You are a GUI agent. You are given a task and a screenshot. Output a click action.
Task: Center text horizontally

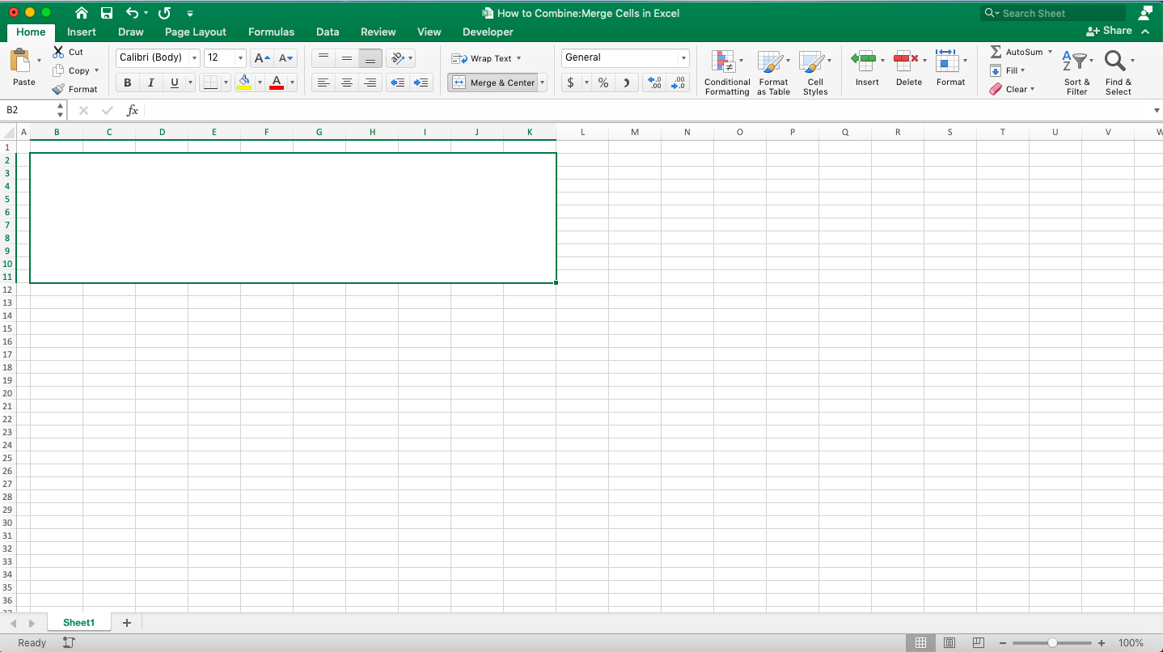coord(347,83)
